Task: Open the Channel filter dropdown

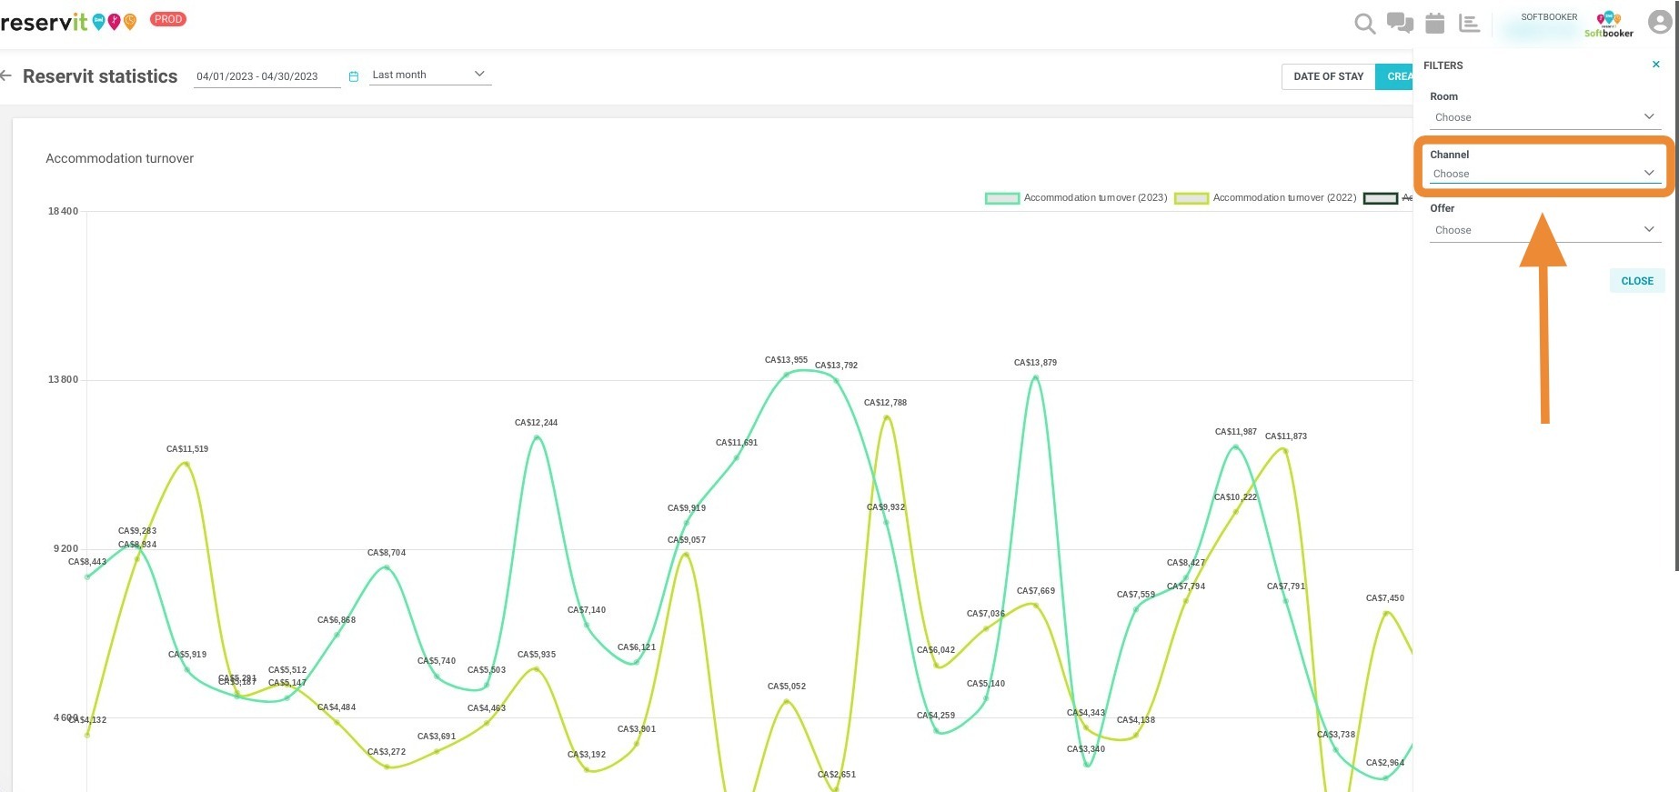Action: 1545,174
